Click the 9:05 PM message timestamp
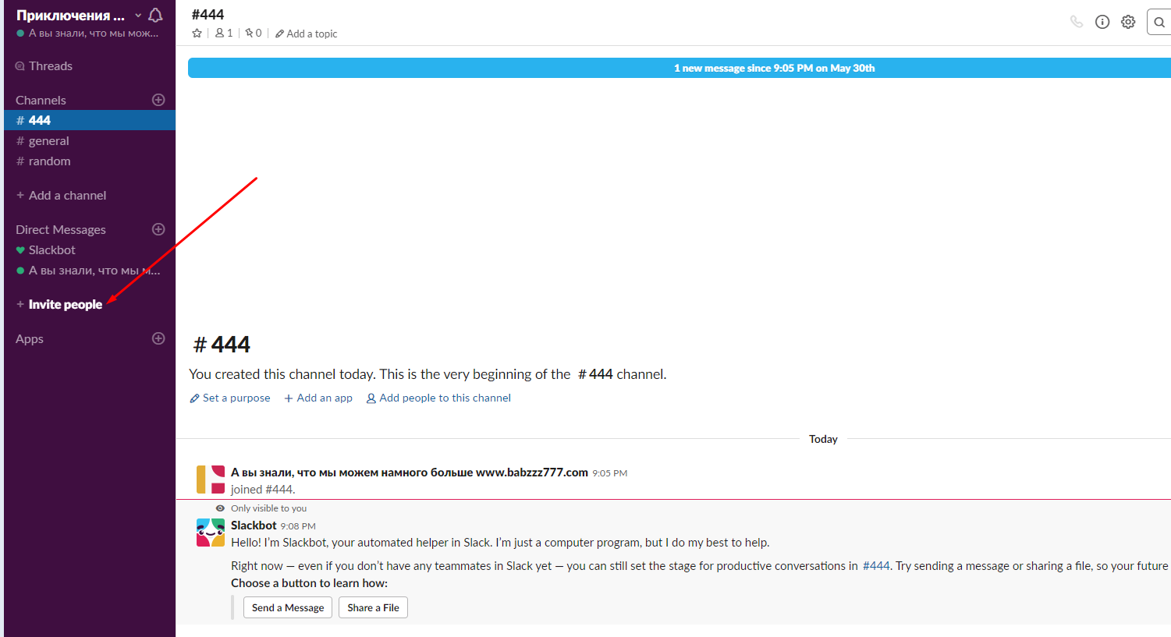The height and width of the screenshot is (637, 1171). coord(610,473)
